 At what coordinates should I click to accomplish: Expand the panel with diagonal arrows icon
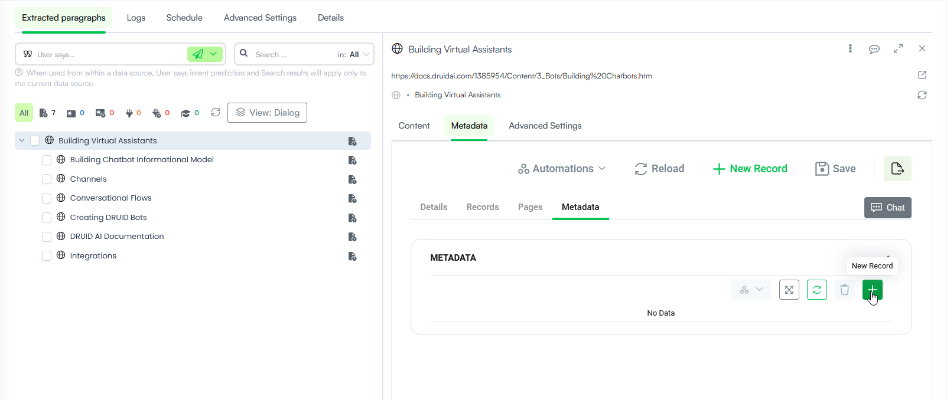tap(898, 48)
